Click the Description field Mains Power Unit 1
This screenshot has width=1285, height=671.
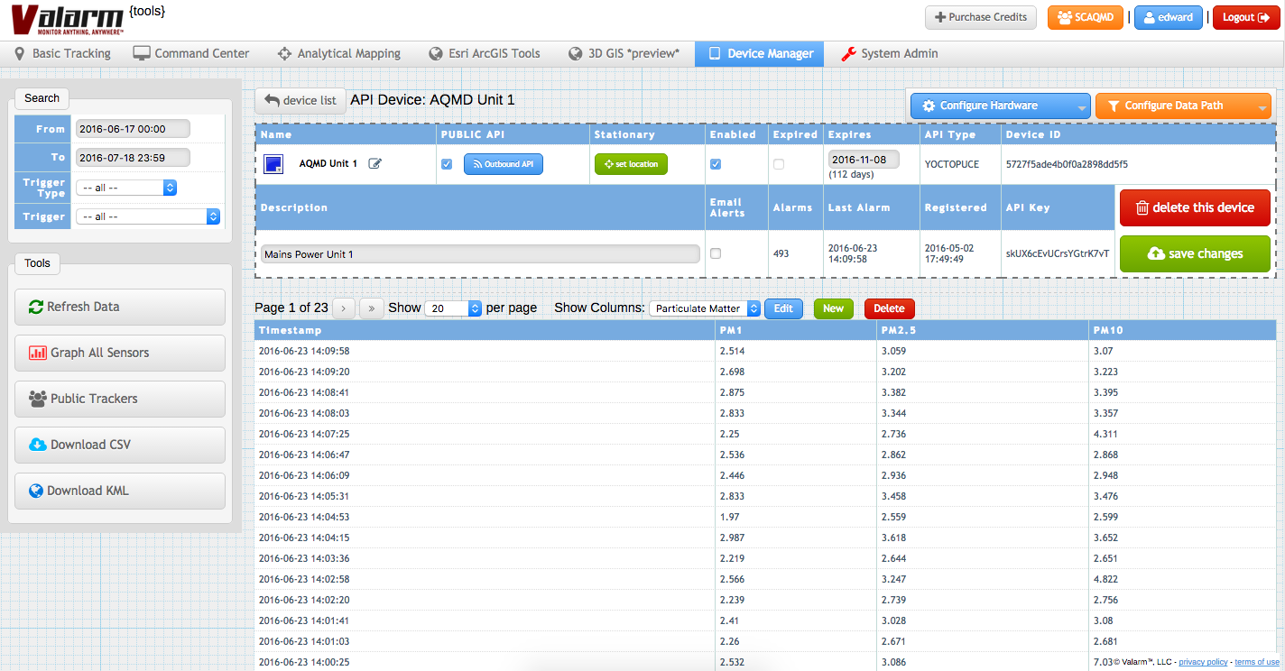(480, 254)
